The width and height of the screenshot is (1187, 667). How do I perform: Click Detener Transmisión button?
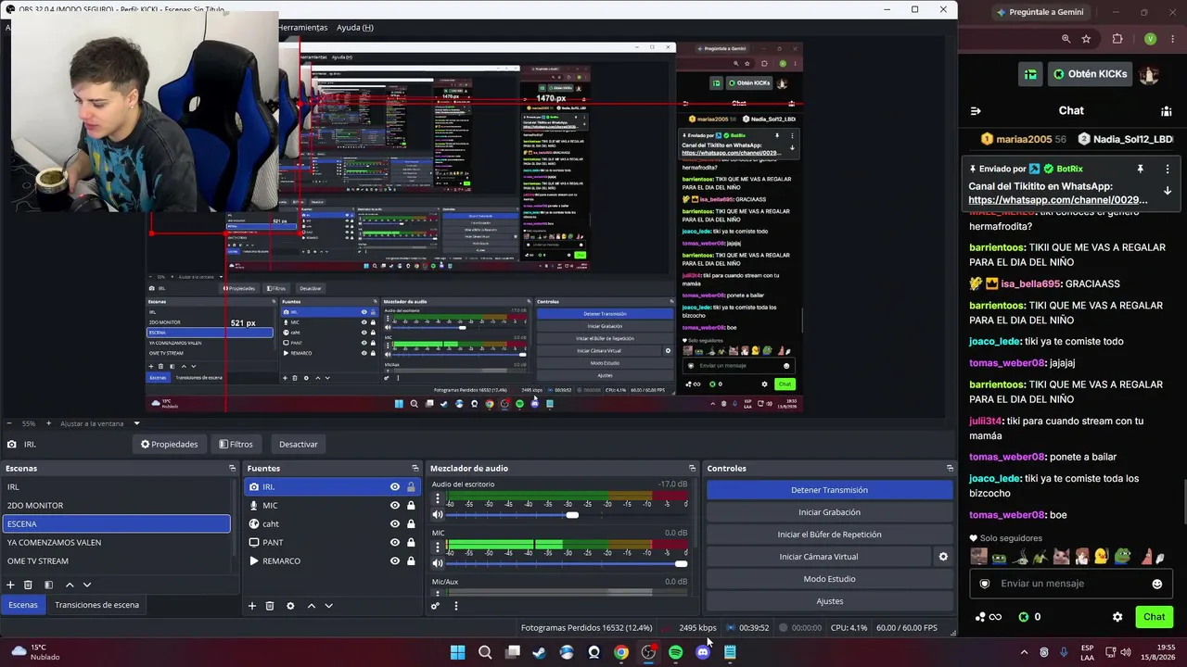point(830,490)
